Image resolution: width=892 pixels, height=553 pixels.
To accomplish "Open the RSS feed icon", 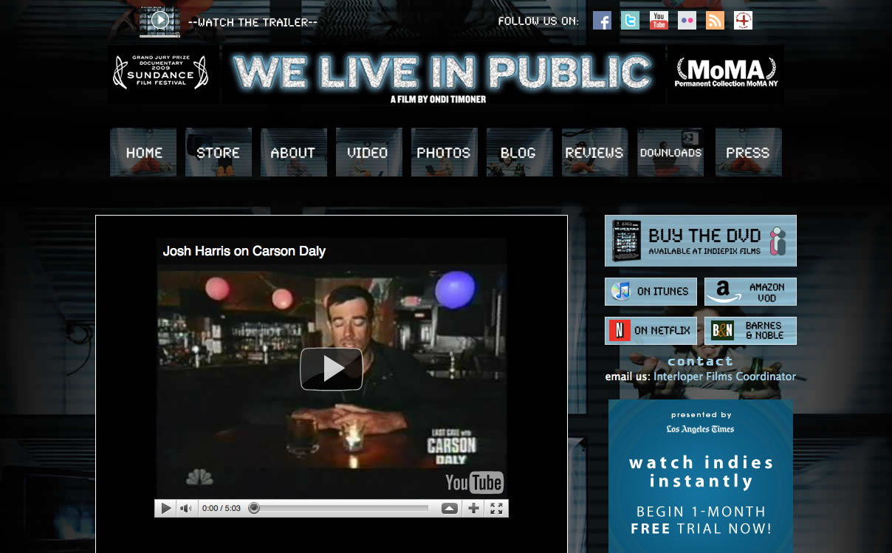I will (x=715, y=21).
